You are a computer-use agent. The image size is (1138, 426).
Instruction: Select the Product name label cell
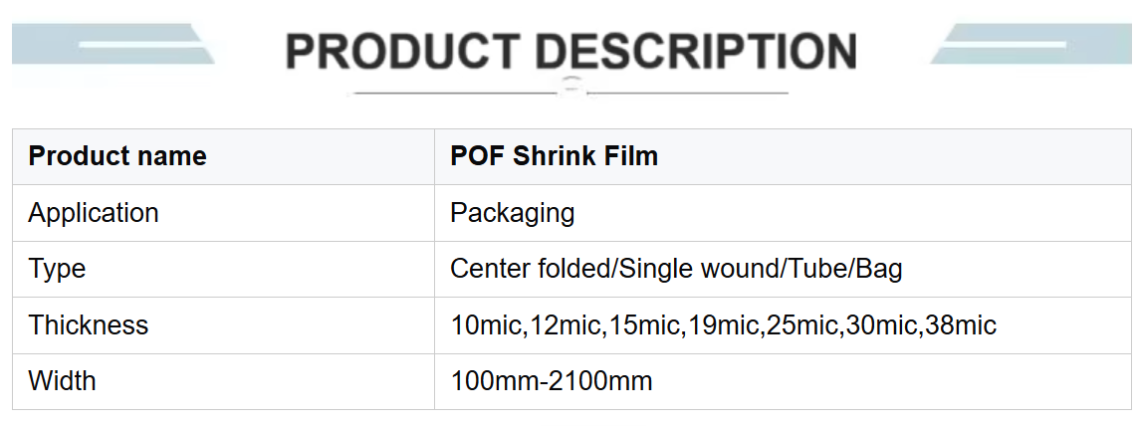tap(224, 156)
